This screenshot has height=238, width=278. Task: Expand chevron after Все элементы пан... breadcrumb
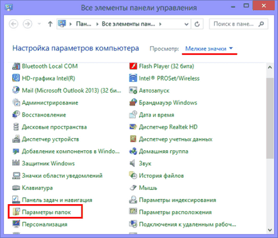click(x=160, y=24)
